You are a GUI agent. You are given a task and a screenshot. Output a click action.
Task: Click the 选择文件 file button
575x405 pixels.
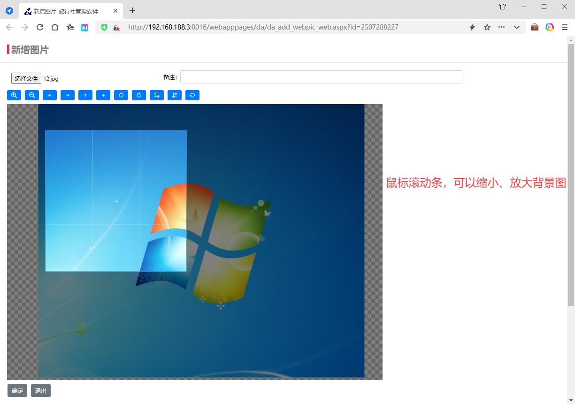click(x=26, y=78)
